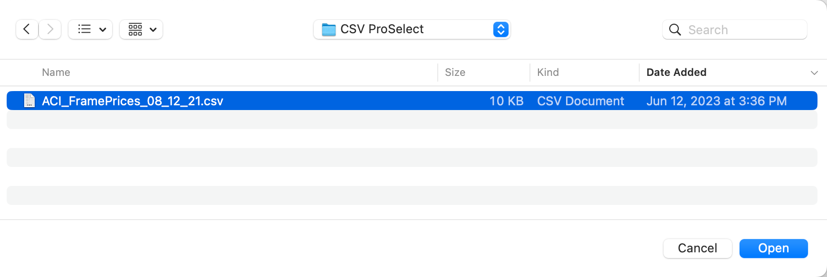Screen dimensions: 827x277
Task: Expand the chevron beside the list view icon
Action: (x=103, y=29)
